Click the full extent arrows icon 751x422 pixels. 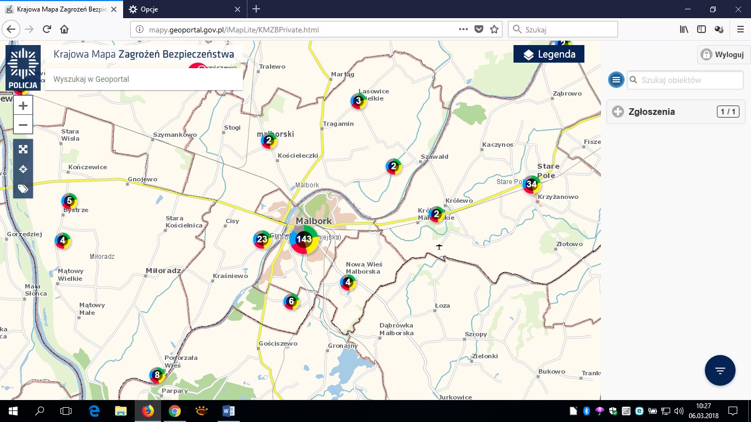pyautogui.click(x=23, y=149)
